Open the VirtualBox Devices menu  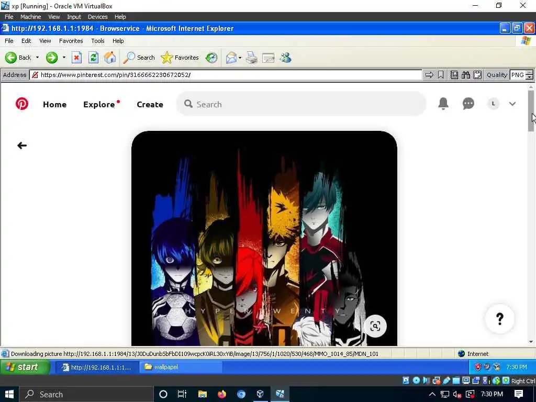point(97,17)
